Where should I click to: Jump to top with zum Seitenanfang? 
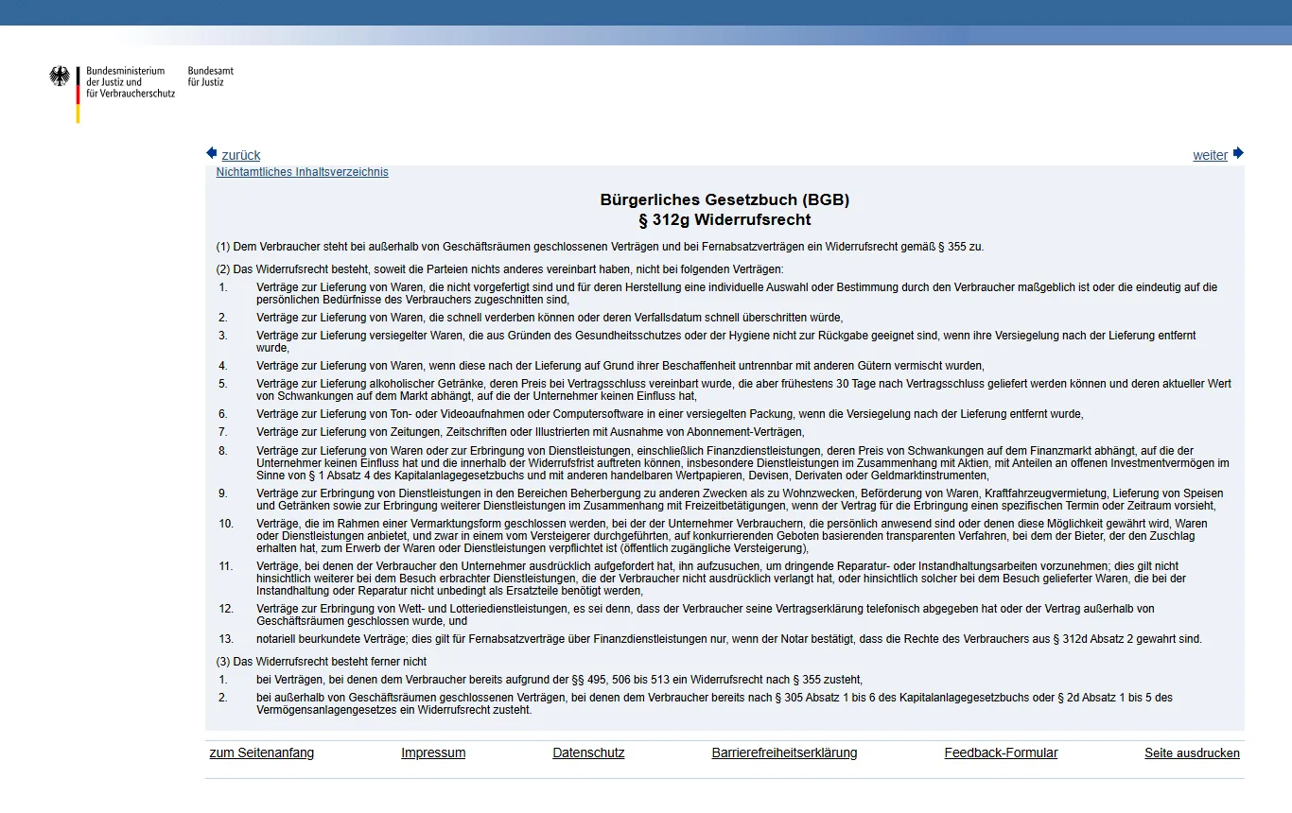[262, 753]
